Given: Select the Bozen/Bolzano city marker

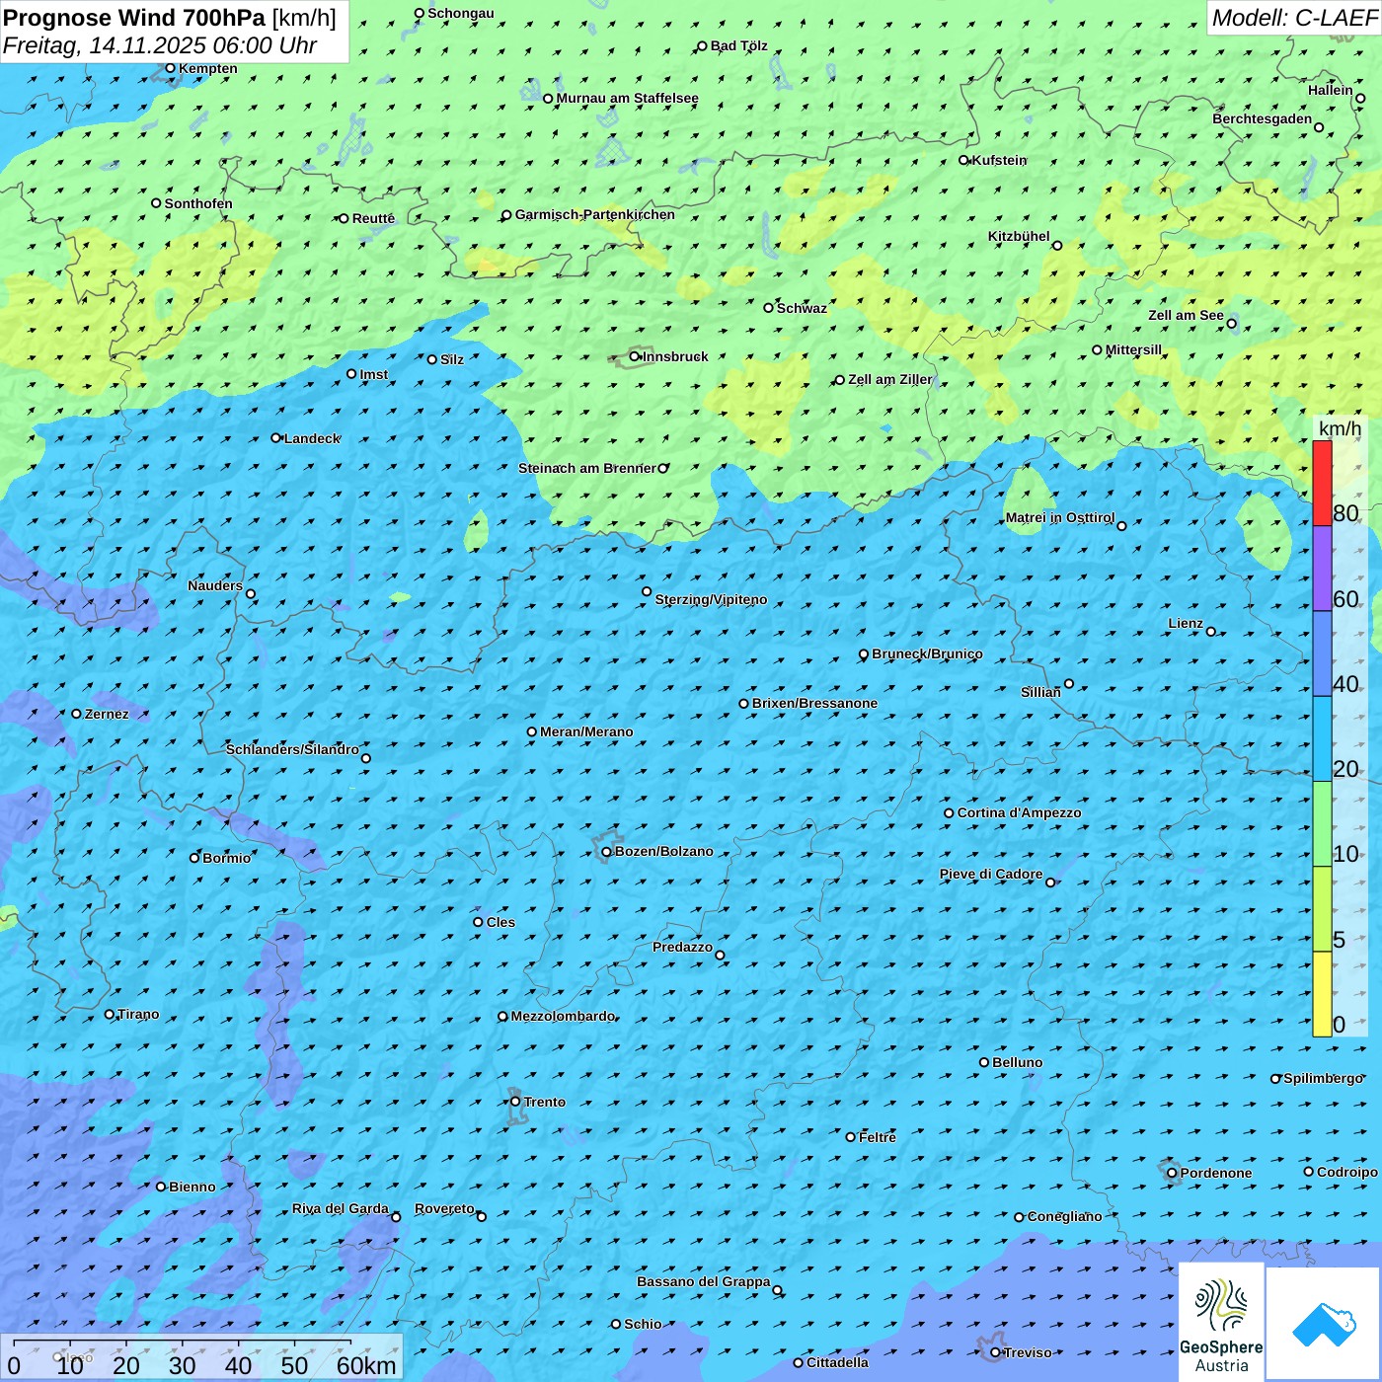Looking at the screenshot, I should pyautogui.click(x=606, y=852).
